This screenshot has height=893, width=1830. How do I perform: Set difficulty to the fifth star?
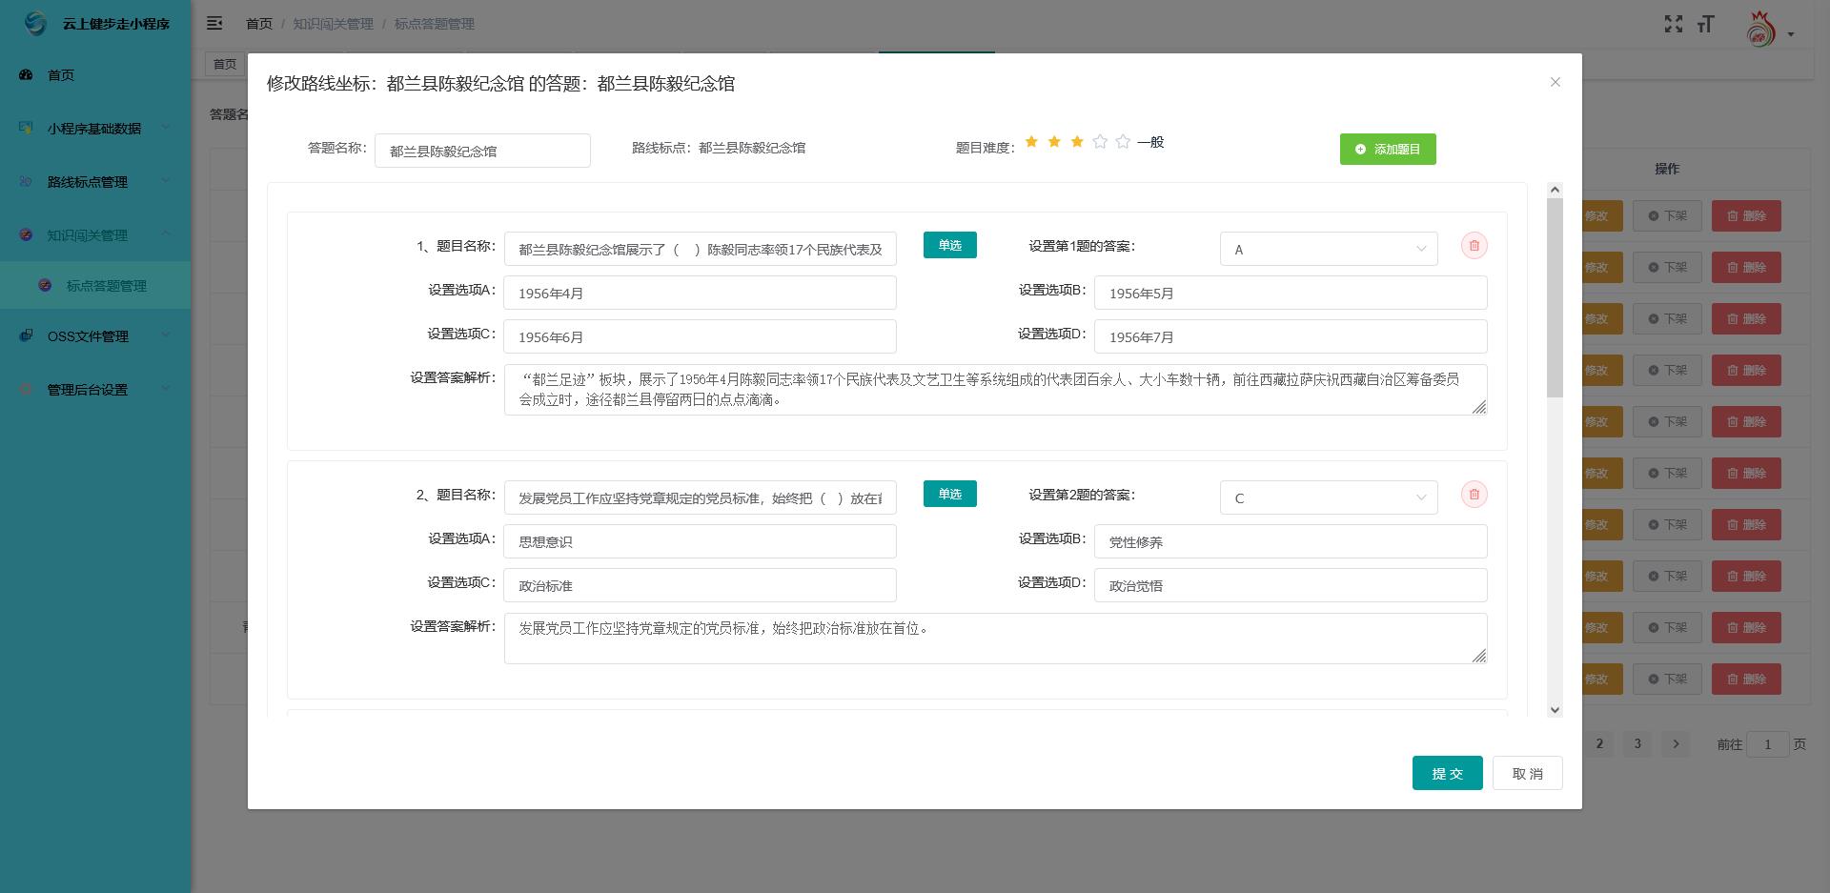point(1123,142)
